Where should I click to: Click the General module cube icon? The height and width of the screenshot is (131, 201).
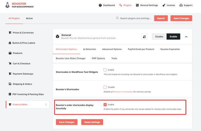pos(57,37)
